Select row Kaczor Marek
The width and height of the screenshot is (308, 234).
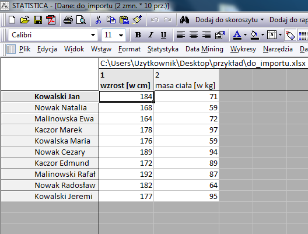50,130
